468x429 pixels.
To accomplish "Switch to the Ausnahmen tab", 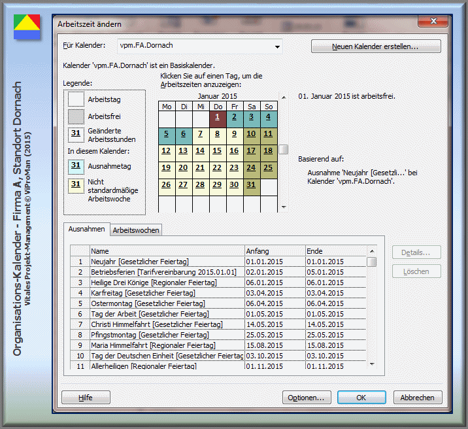I will 86,230.
